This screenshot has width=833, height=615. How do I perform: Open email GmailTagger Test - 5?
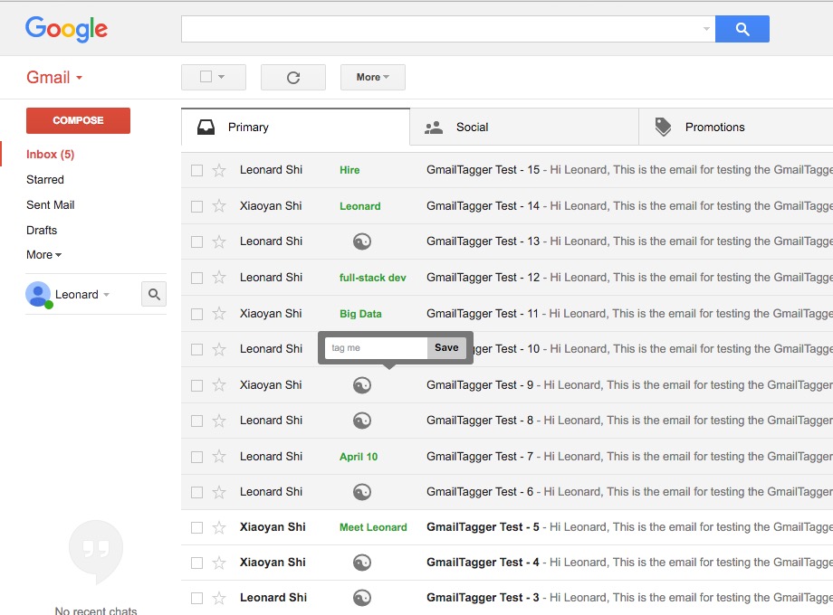click(507, 527)
